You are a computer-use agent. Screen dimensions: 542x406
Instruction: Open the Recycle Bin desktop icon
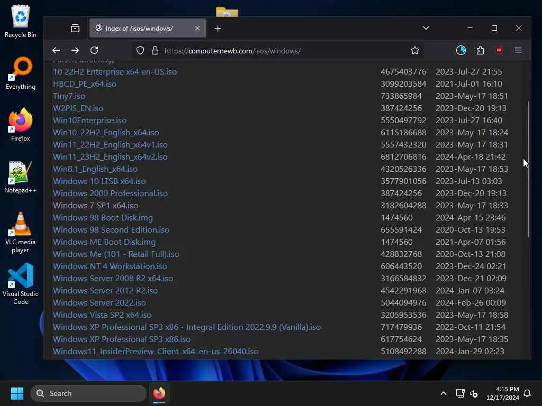(21, 21)
